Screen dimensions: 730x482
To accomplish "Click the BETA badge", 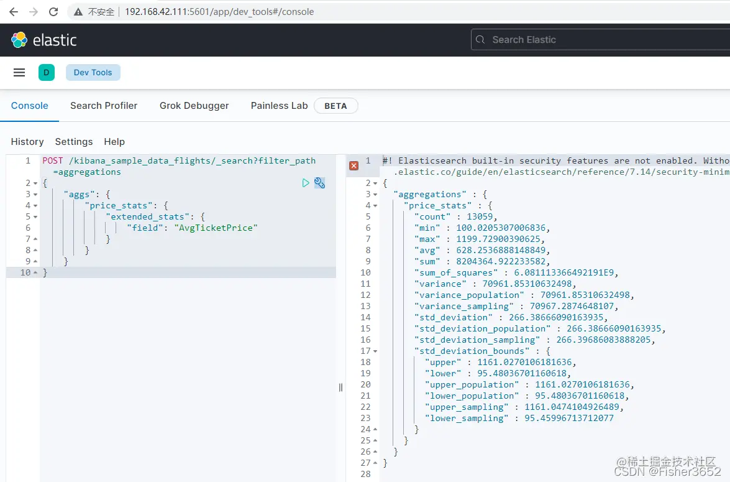I will (x=335, y=106).
